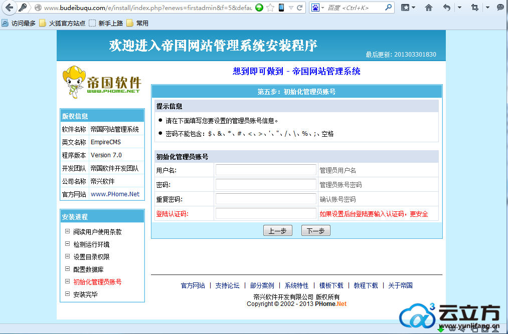Open the bookmarks menu star button
Image resolution: width=508 pixels, height=334 pixels.
point(405,8)
